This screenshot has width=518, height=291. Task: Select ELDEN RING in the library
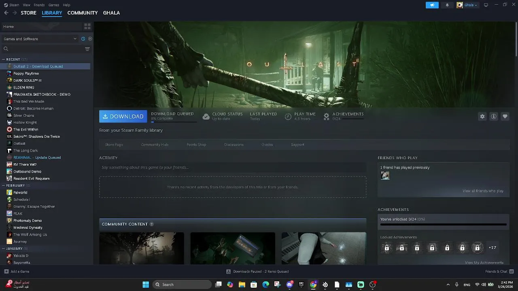[23, 87]
